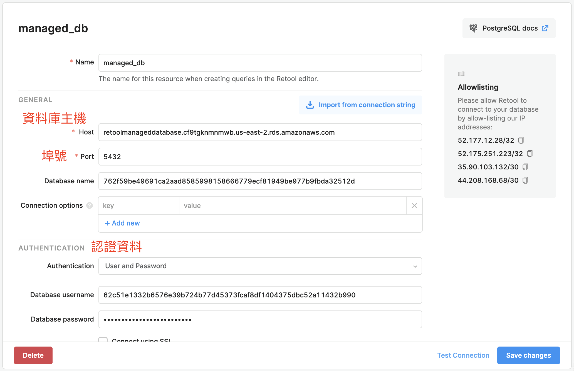Focus the resource Name field
The image size is (574, 371).
[x=260, y=63]
